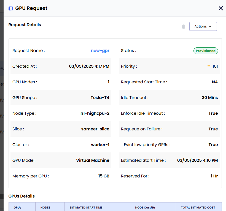The image size is (226, 211).
Task: Select the GPU Mode value Virtual Machine
Action: click(93, 160)
